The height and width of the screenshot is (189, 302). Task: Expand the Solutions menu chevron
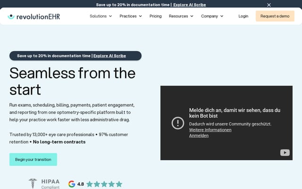110,16
